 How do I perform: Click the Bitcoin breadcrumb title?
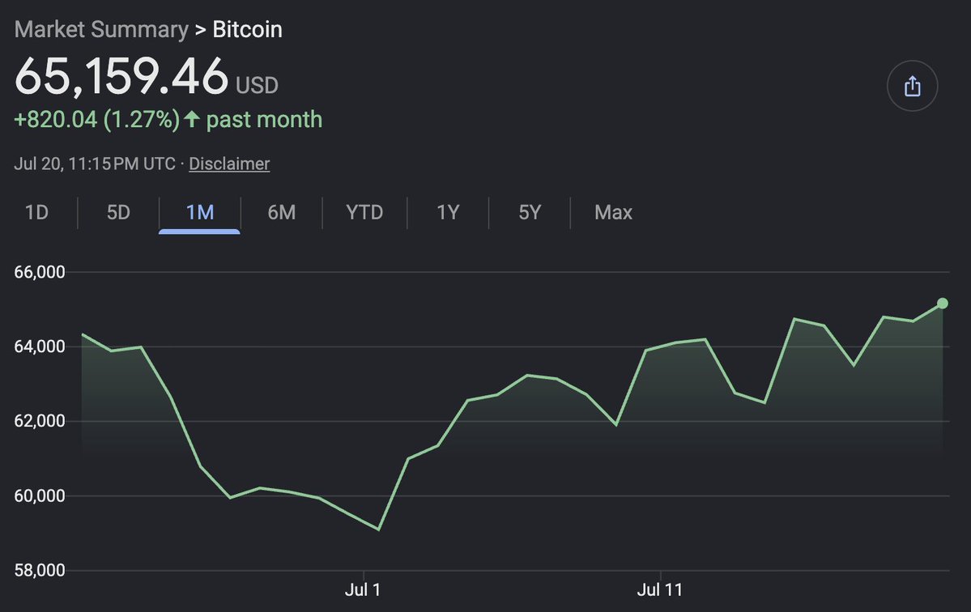tap(247, 29)
